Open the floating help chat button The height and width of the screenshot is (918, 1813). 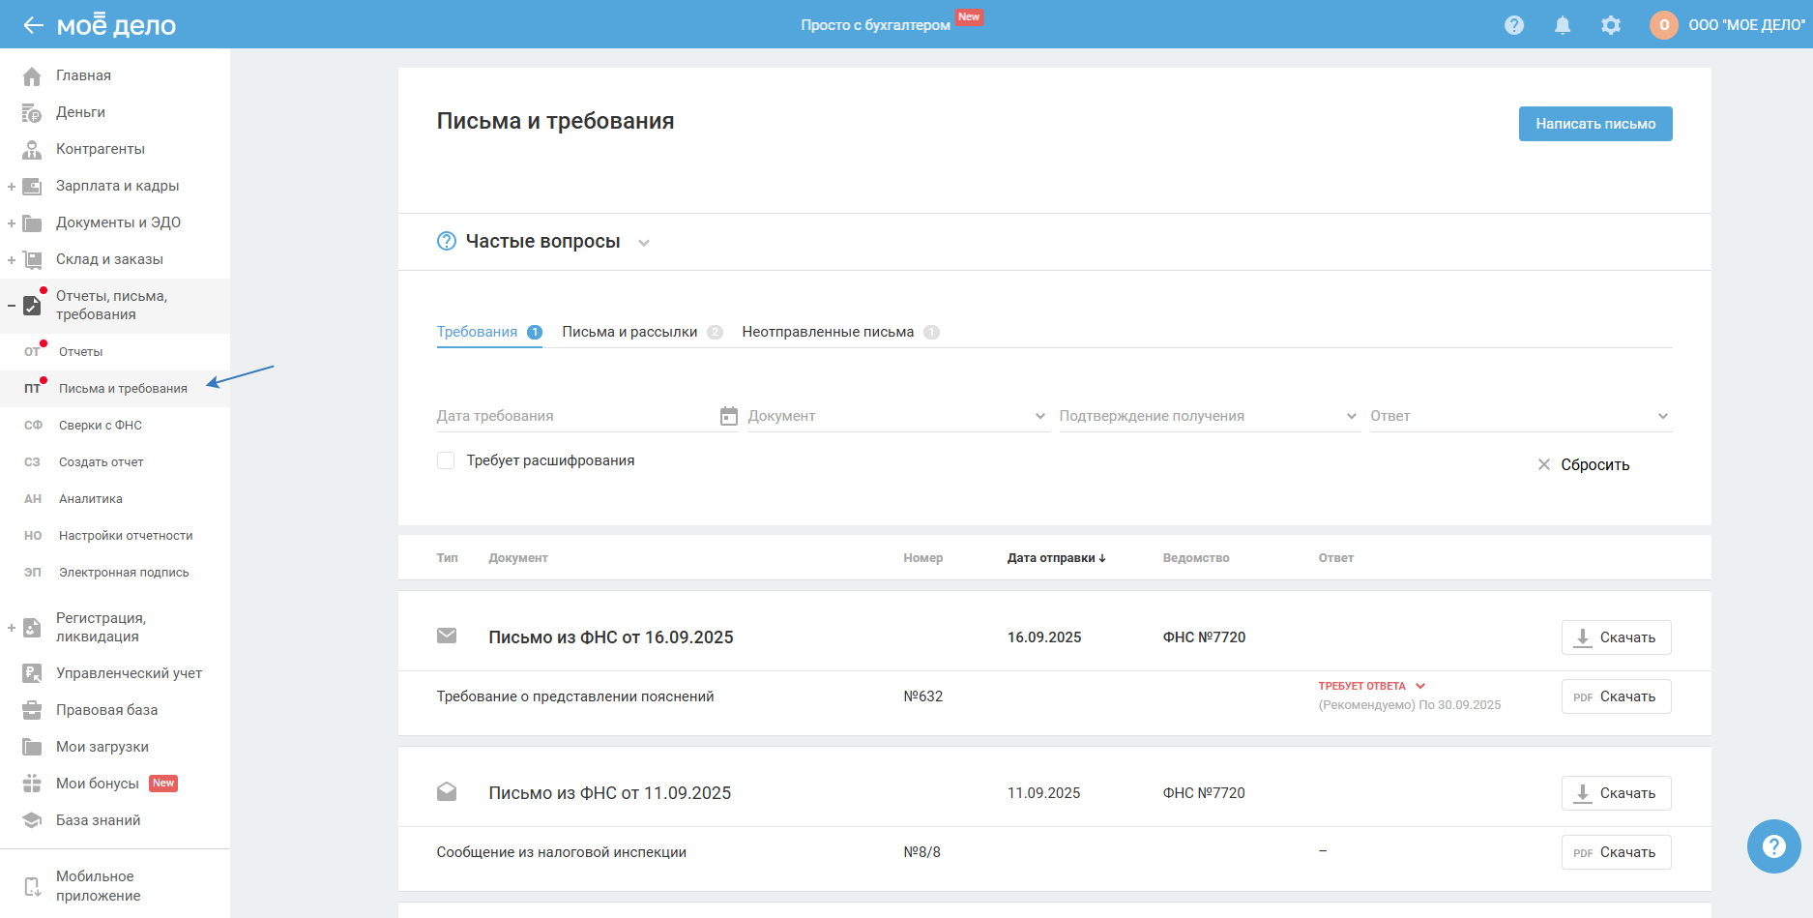coord(1774,846)
